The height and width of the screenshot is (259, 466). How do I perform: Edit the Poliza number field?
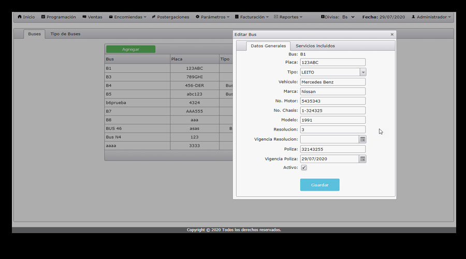[333, 149]
